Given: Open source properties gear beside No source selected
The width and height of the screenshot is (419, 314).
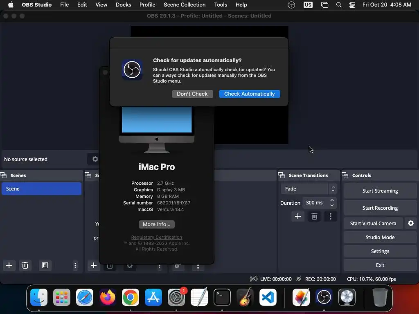Looking at the screenshot, I should click(95, 159).
